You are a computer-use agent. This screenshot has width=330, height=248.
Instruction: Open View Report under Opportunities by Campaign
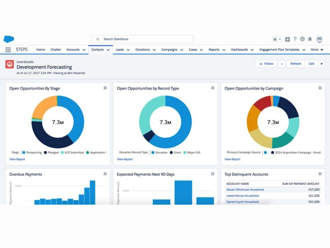pyautogui.click(x=232, y=159)
